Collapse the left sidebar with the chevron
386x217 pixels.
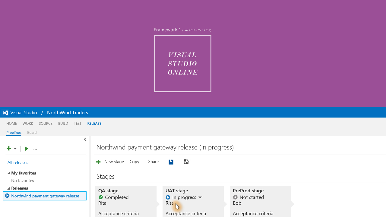(85, 139)
